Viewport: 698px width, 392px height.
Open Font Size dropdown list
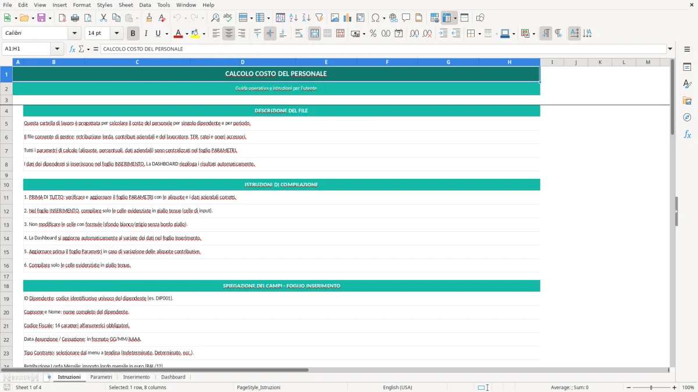117,34
